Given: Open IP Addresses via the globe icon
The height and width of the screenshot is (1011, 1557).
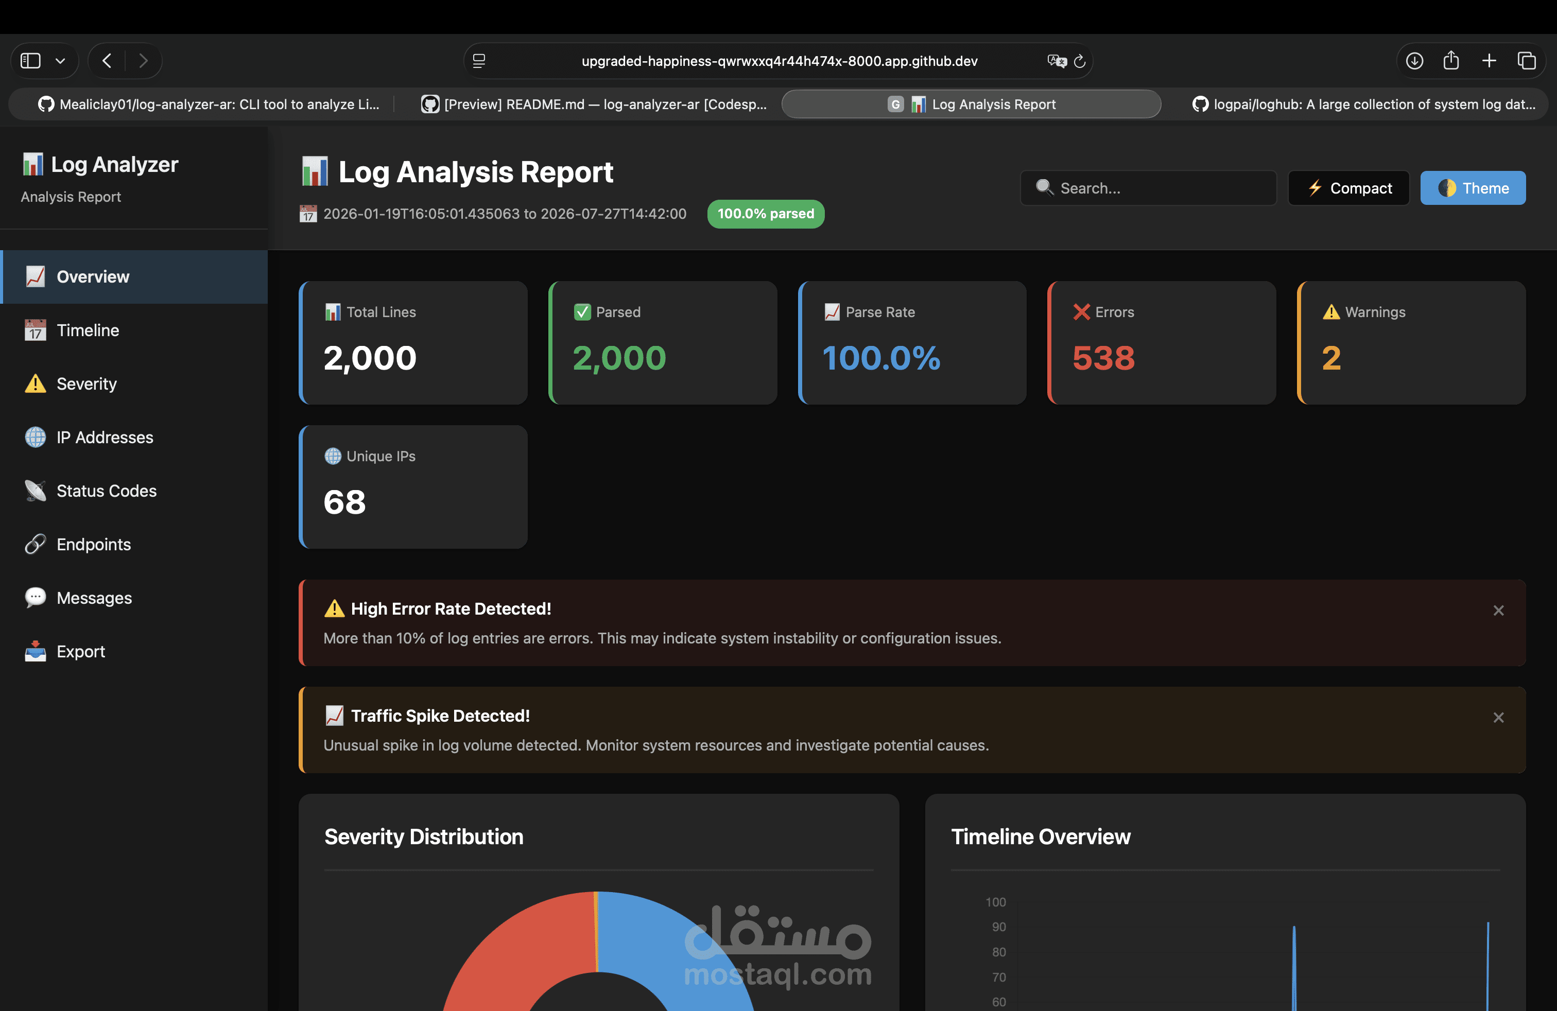Looking at the screenshot, I should click(34, 437).
